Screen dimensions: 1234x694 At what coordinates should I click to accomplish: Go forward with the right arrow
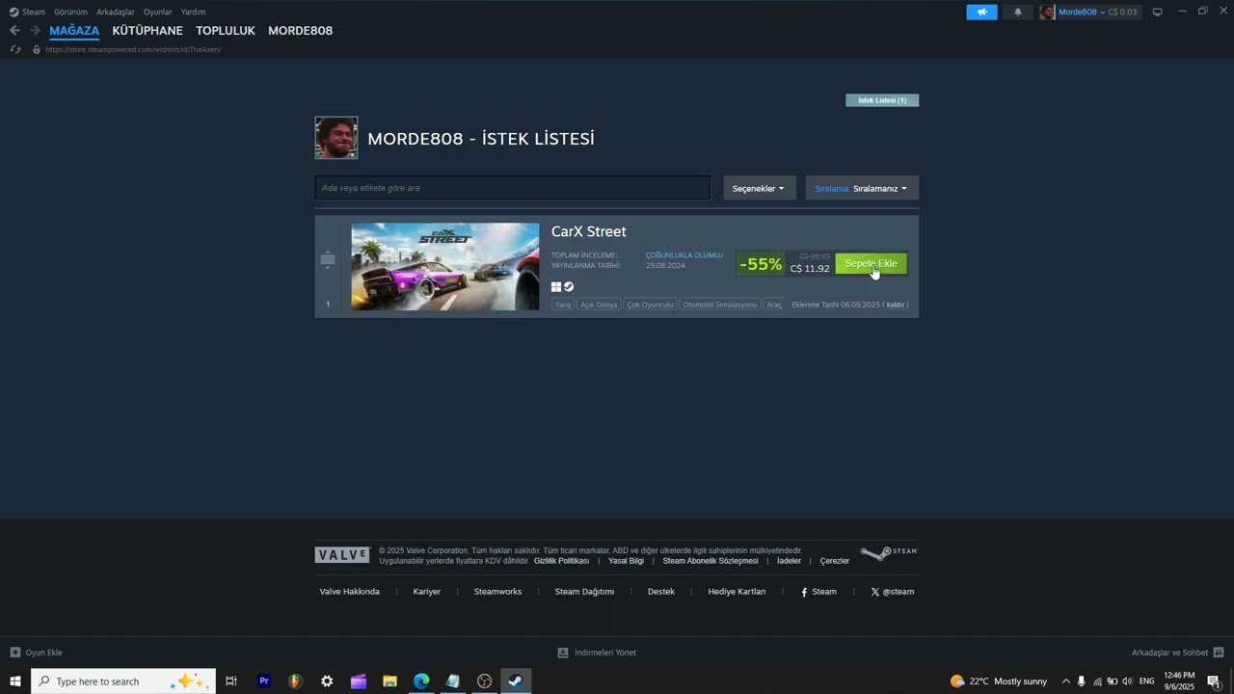coord(35,31)
